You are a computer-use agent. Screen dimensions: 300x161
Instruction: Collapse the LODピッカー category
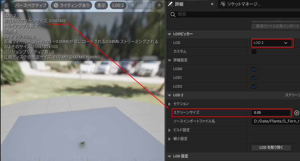coord(169,34)
